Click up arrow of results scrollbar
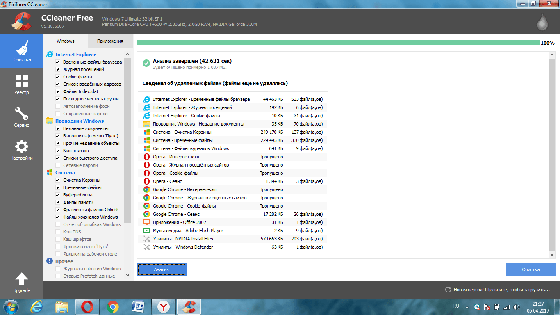 [x=552, y=55]
